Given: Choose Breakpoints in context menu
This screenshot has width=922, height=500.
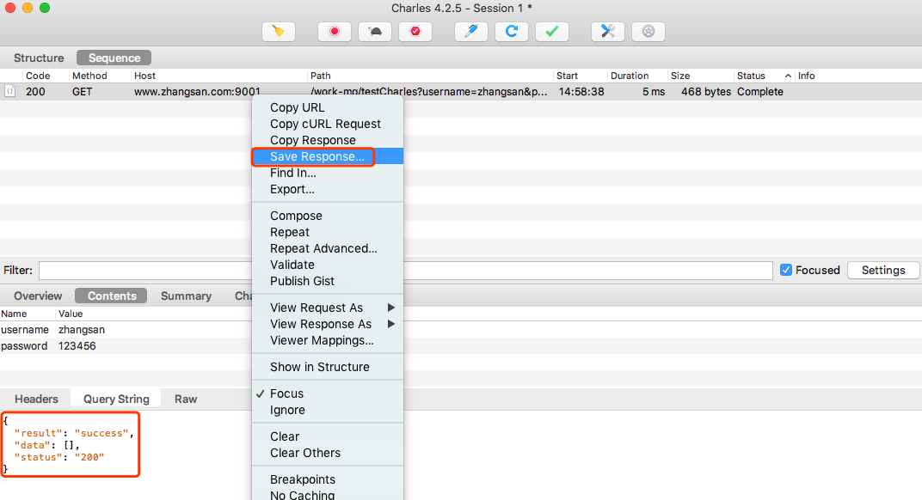Looking at the screenshot, I should [328, 479].
